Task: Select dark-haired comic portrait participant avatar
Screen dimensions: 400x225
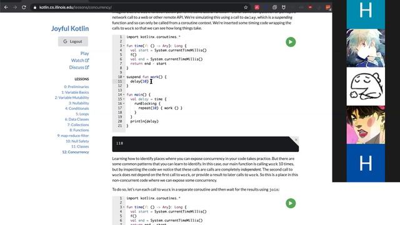Action: (x=366, y=125)
